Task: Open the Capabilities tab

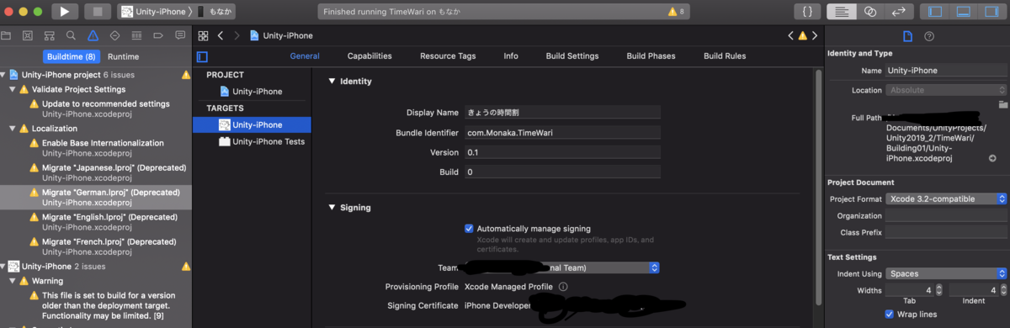Action: (369, 56)
